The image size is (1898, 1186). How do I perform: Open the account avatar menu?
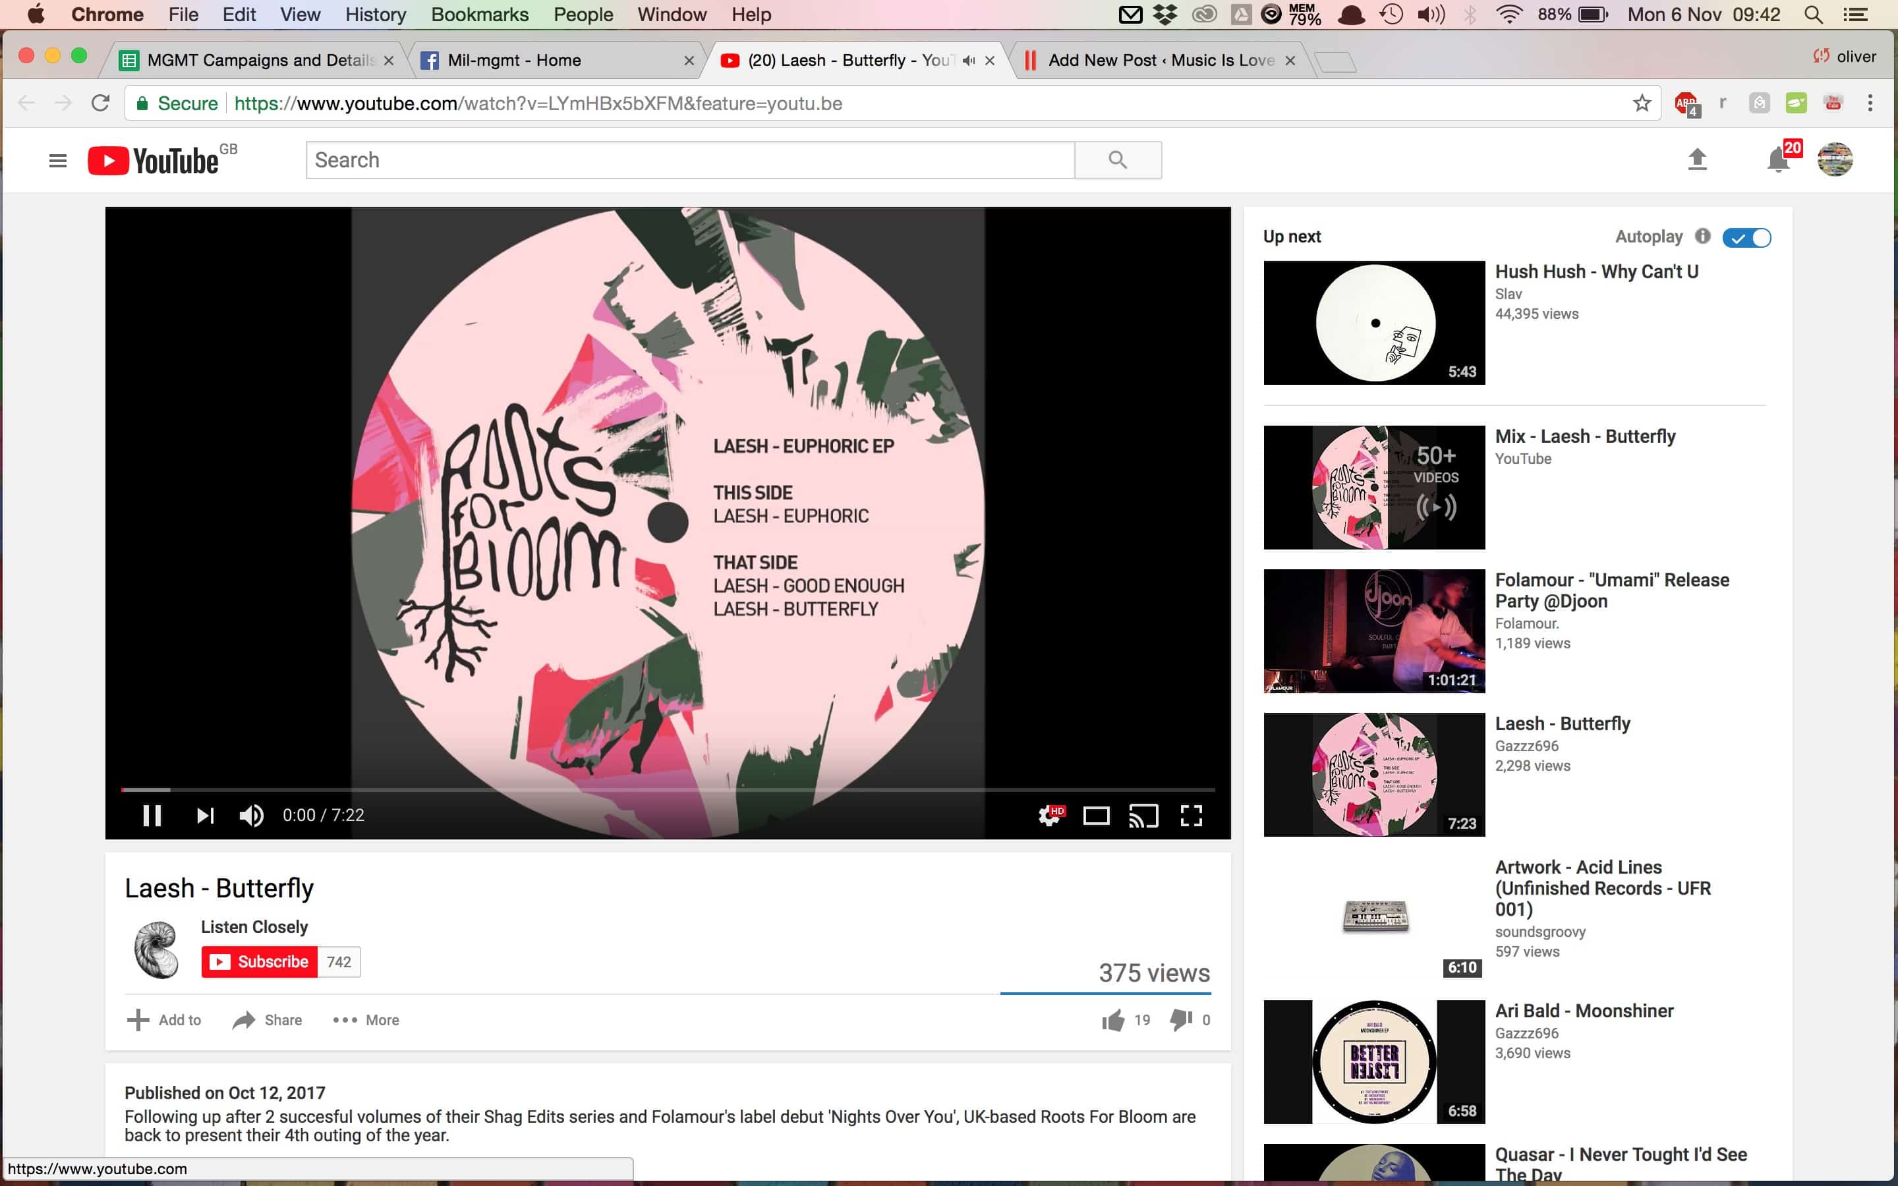[x=1835, y=159]
